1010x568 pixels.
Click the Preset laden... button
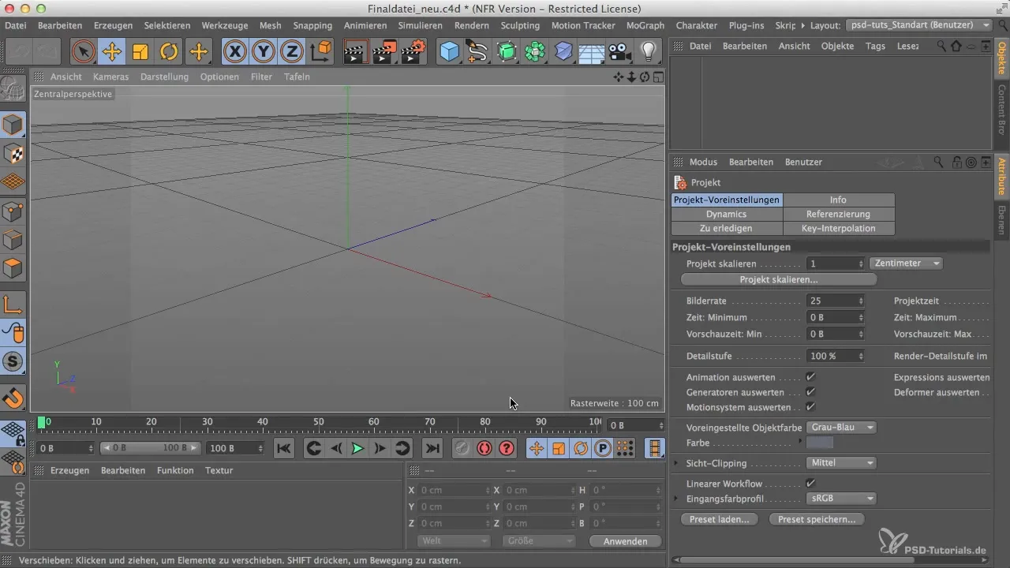tap(718, 519)
